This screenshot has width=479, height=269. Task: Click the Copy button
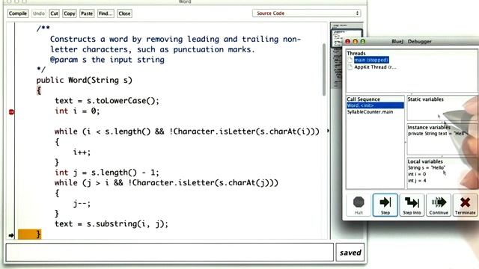pos(70,13)
